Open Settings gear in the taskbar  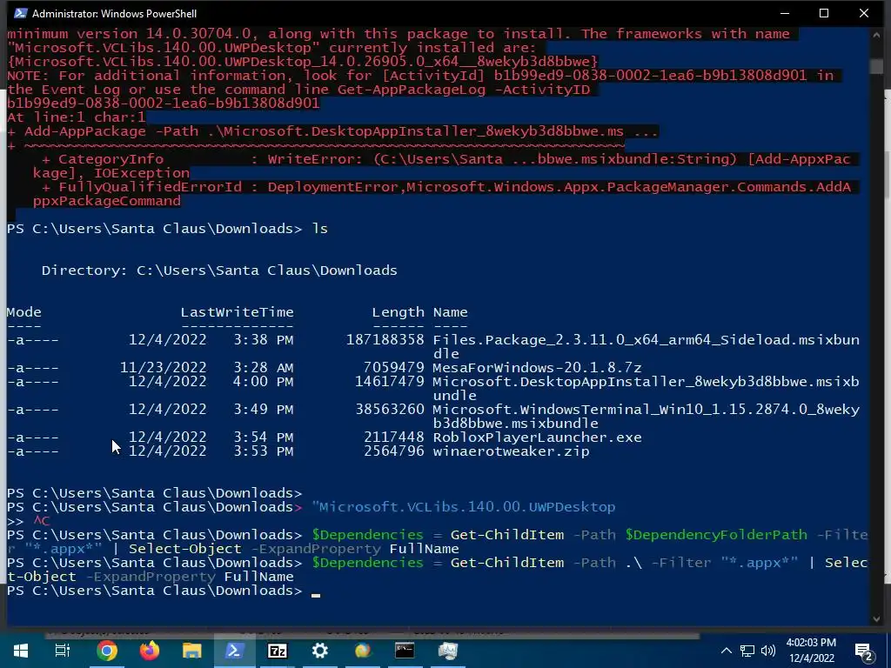(x=320, y=651)
